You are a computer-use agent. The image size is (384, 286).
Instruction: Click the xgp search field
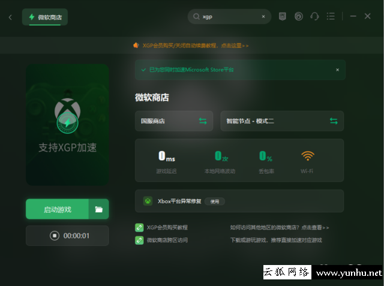[229, 17]
